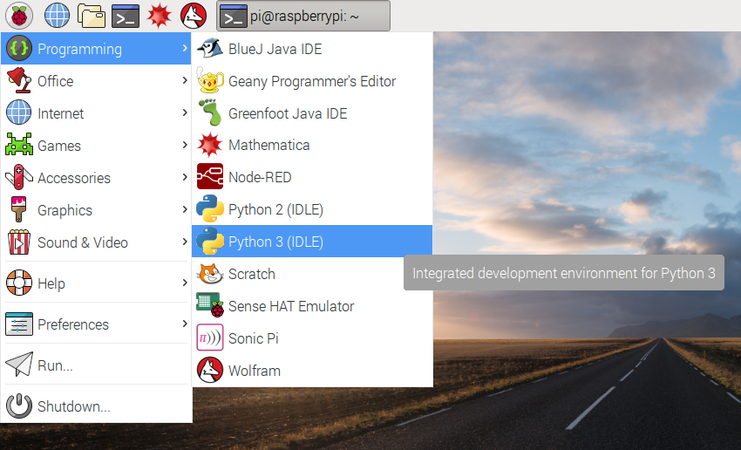Click the Games space invader icon
Image resolution: width=741 pixels, height=450 pixels.
(x=19, y=145)
